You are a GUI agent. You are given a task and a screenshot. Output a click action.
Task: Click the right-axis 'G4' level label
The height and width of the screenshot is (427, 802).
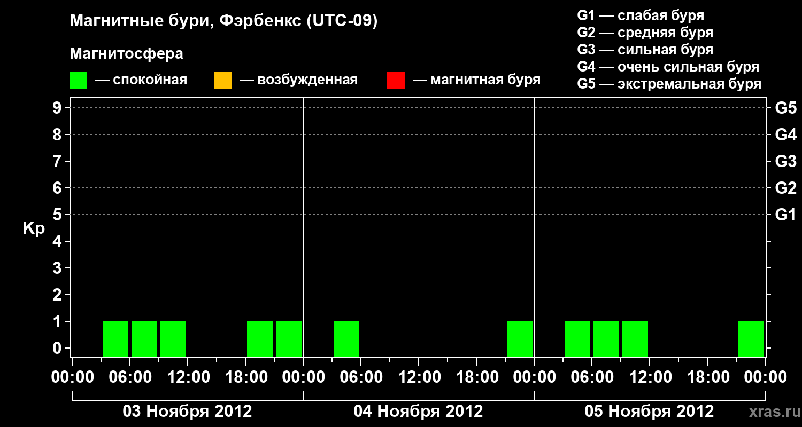click(x=786, y=135)
